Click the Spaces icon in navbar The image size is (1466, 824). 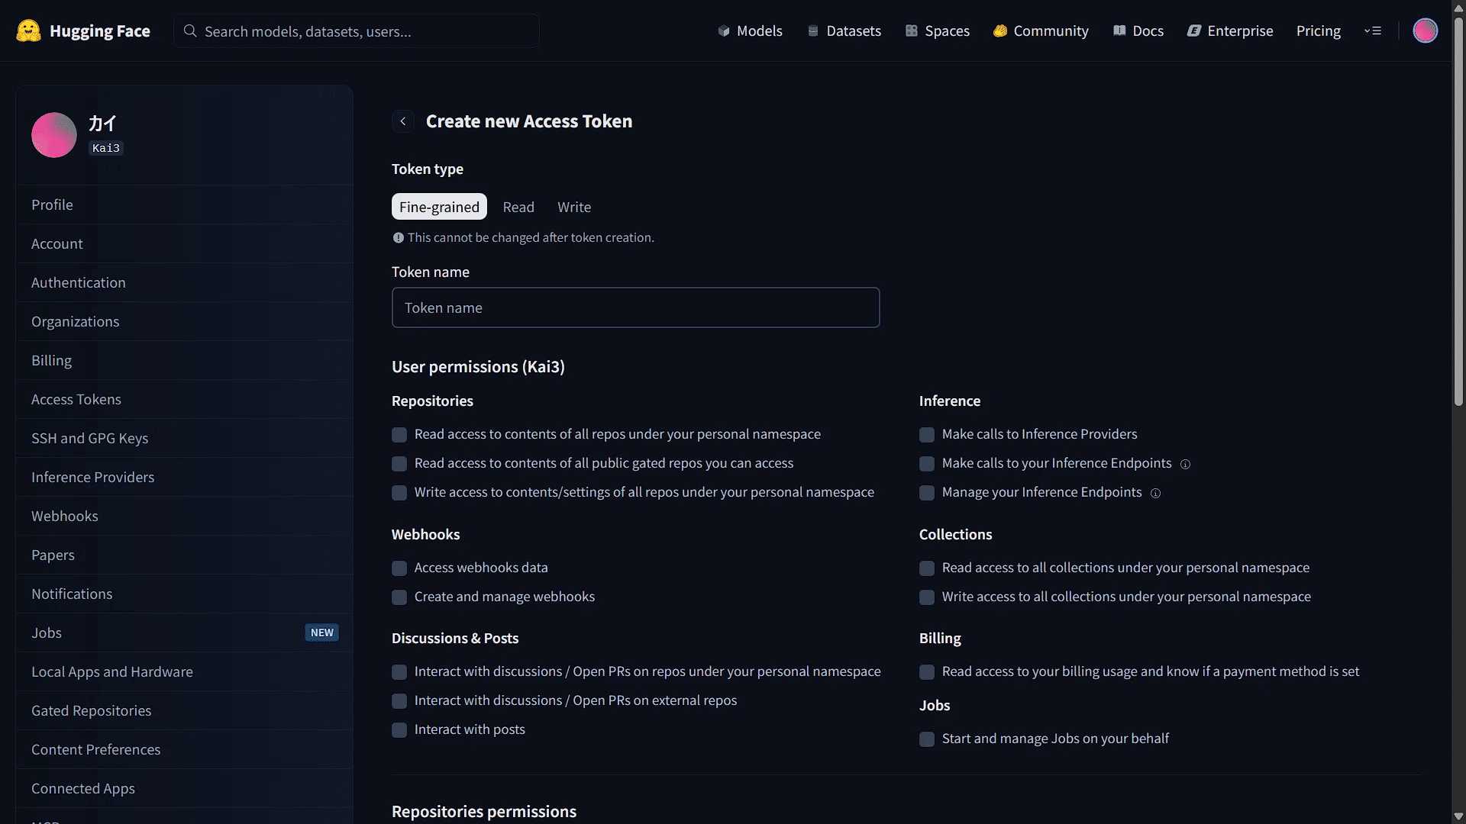[912, 31]
